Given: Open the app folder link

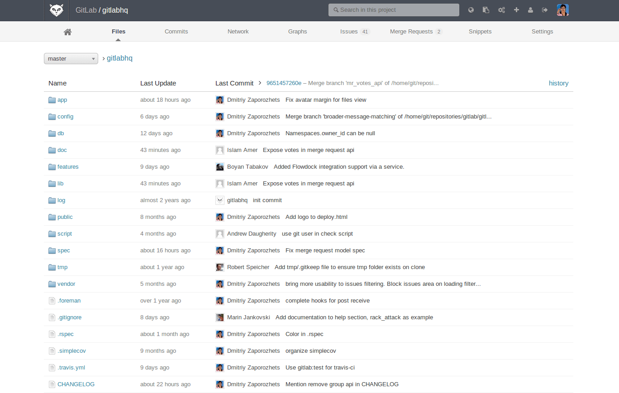Looking at the screenshot, I should click(x=62, y=100).
